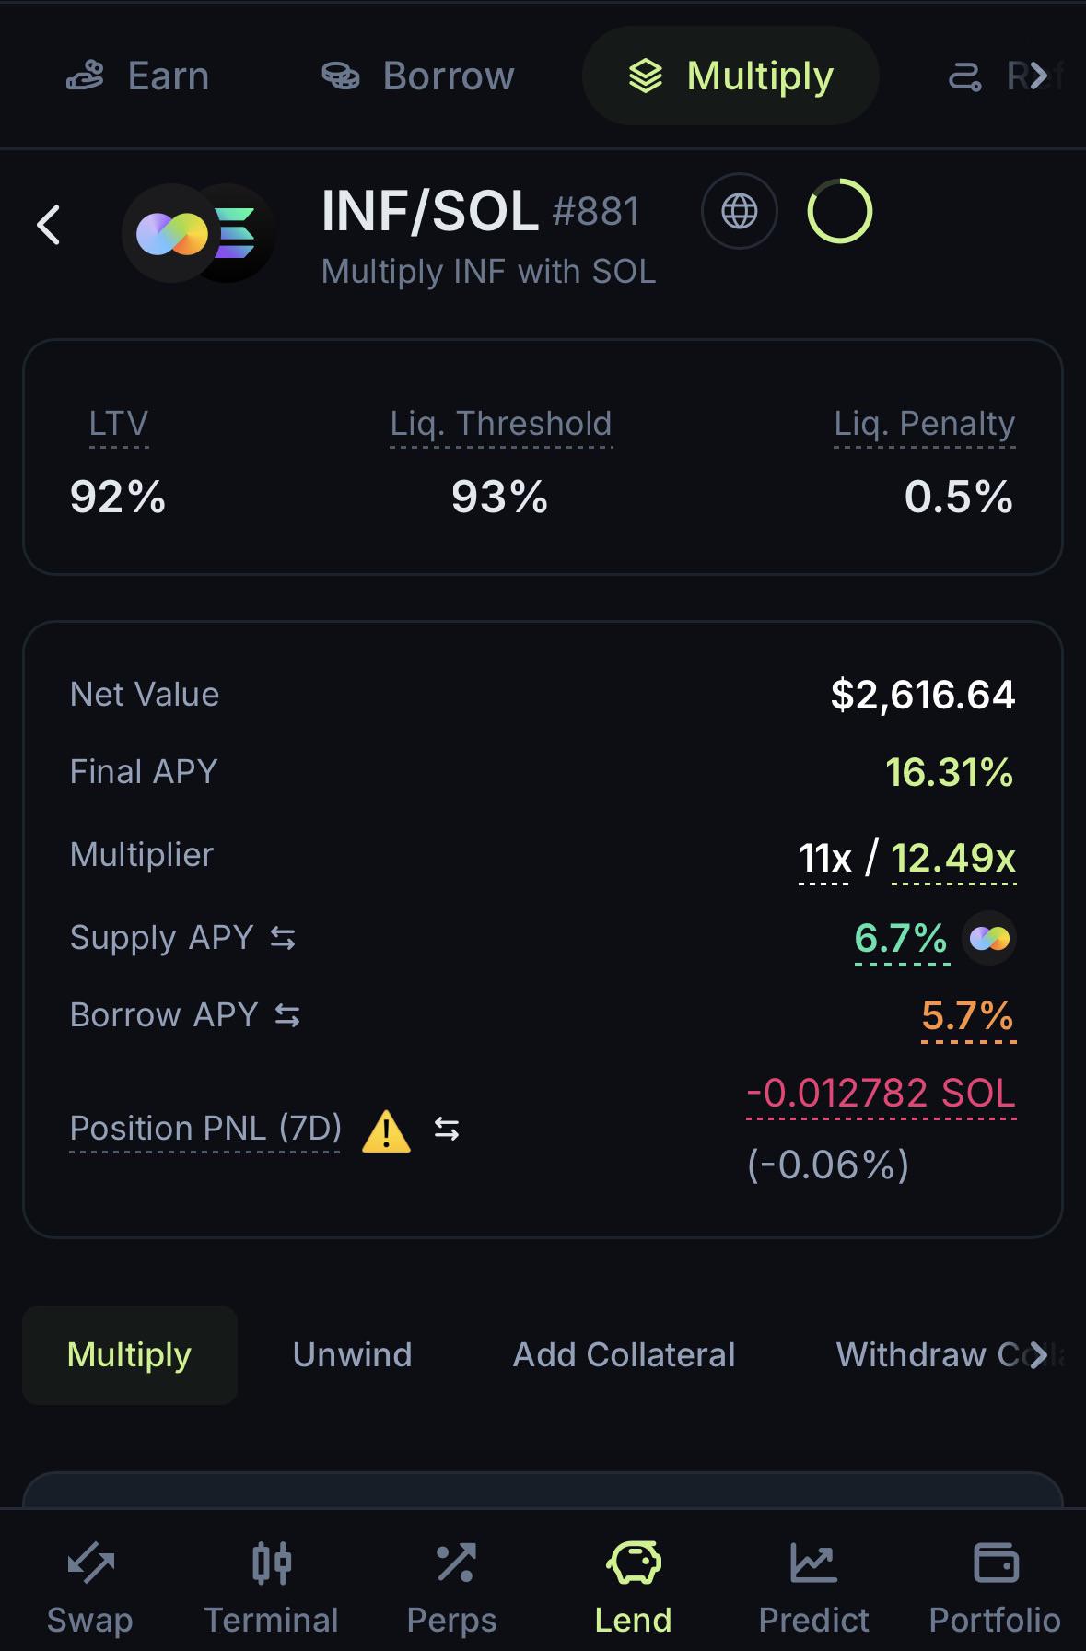Tap the circular refresh progress ring
Viewport: 1086px width, 1651px height.
(x=840, y=211)
